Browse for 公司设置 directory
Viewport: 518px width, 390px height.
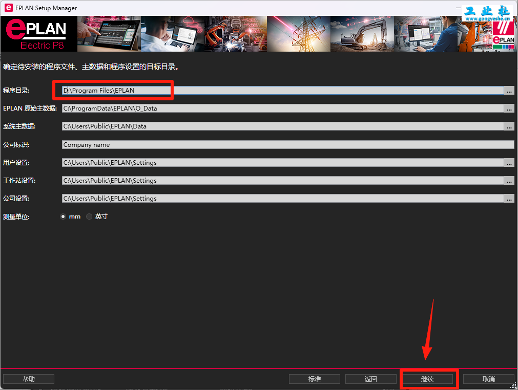[x=509, y=198]
